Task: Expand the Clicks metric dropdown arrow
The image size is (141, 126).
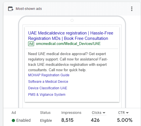Action: click(104, 113)
